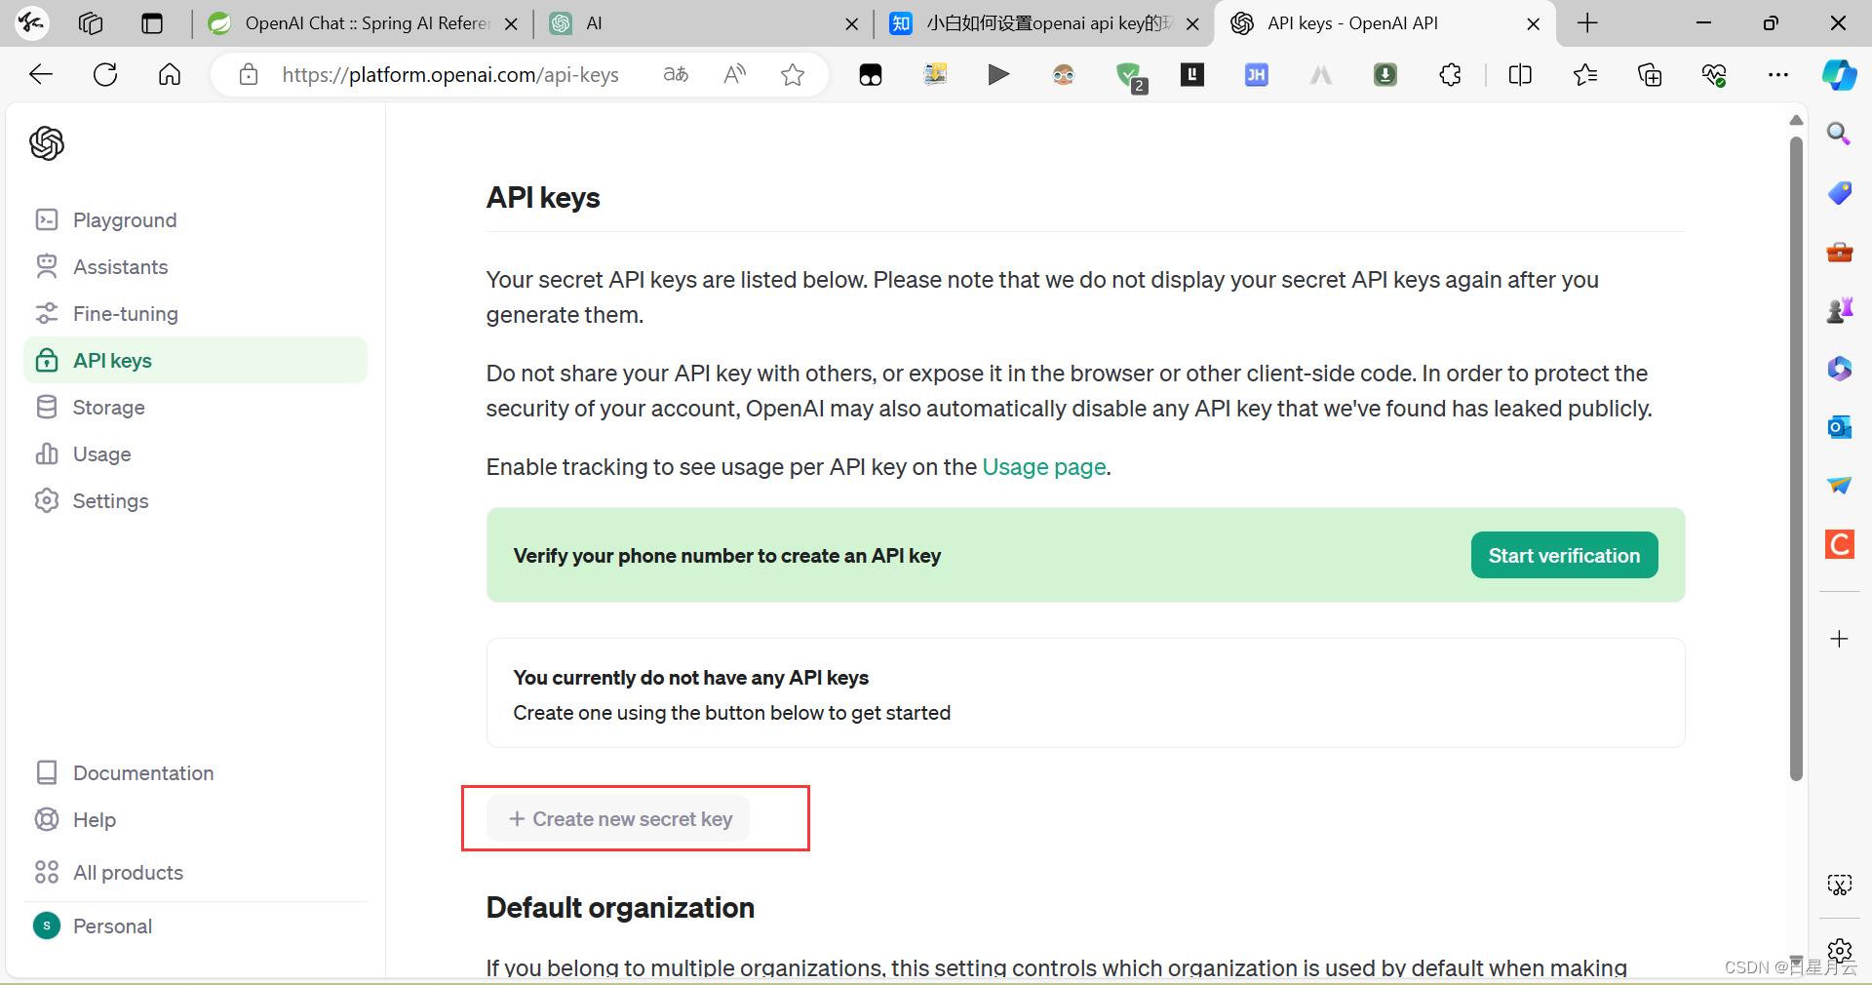The height and width of the screenshot is (985, 1872).
Task: Open the sidebar settings gear icon
Action: pyautogui.click(x=1839, y=950)
